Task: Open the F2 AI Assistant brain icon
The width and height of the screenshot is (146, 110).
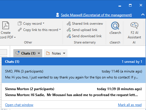Action: pyautogui.click(x=134, y=25)
